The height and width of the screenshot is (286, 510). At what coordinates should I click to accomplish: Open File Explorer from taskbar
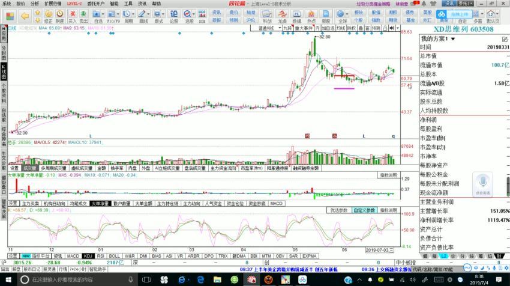[x=217, y=279]
